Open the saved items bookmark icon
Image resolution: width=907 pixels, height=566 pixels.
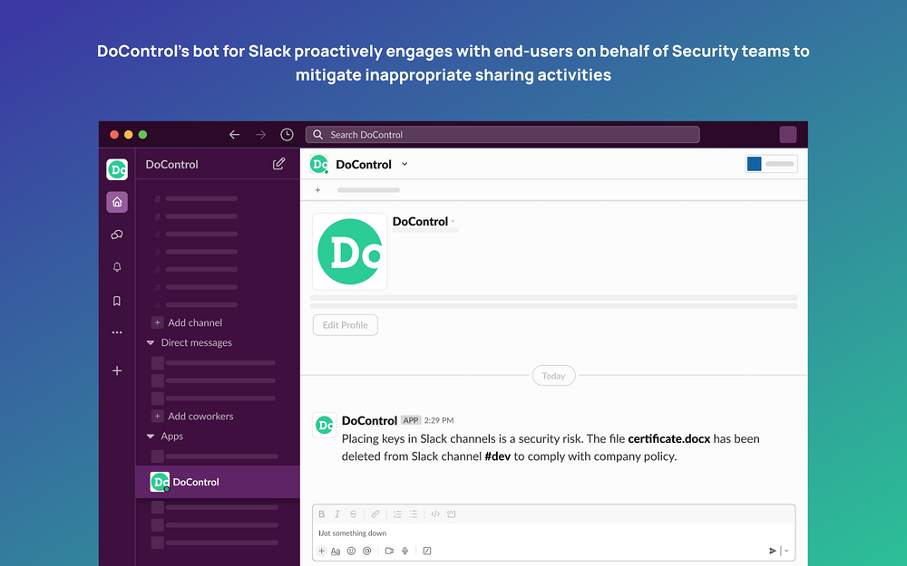[x=117, y=301]
